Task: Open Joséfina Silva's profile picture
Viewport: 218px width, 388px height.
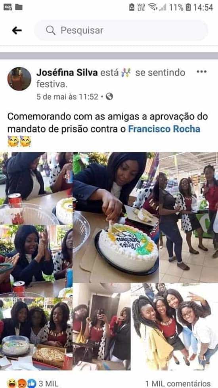Action: [x=19, y=79]
